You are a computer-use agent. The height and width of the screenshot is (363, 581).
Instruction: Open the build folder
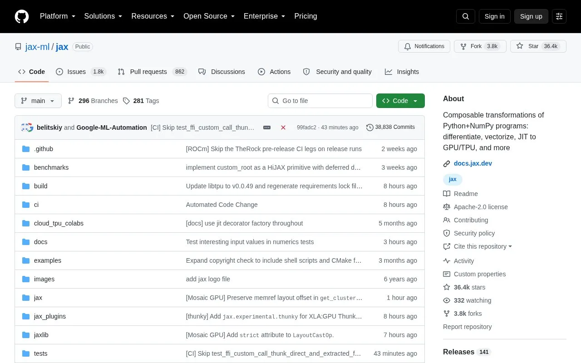[40, 186]
